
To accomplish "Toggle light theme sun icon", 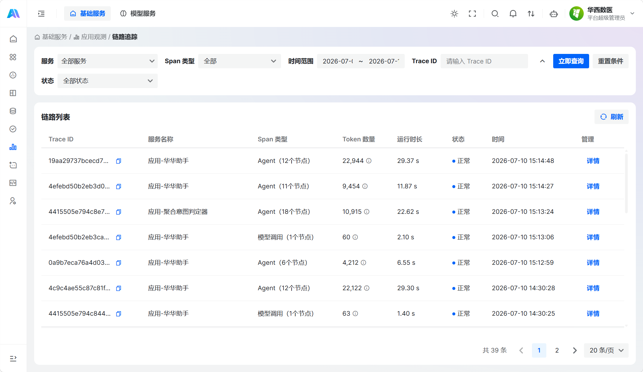I will coord(454,13).
